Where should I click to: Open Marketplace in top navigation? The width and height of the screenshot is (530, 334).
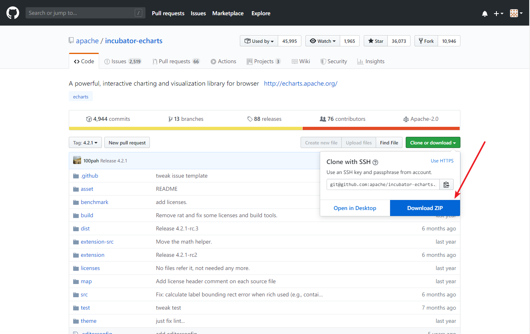tap(228, 13)
